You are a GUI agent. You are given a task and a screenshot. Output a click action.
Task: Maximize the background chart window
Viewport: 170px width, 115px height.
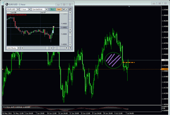160,3
